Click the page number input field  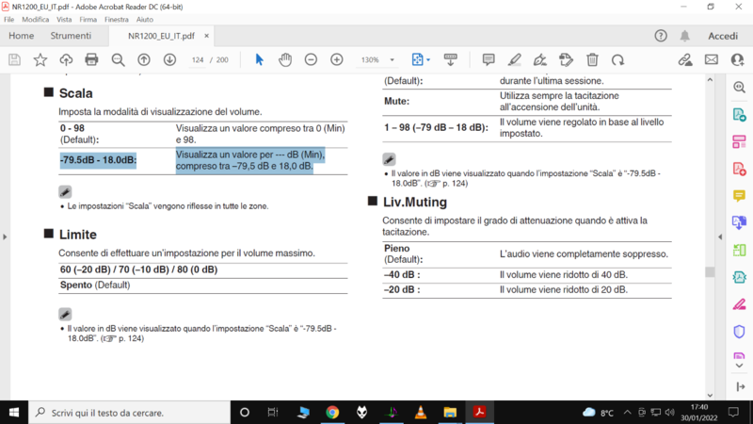click(198, 59)
